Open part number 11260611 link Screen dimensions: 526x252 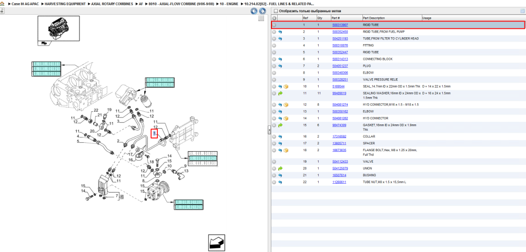tap(339, 182)
